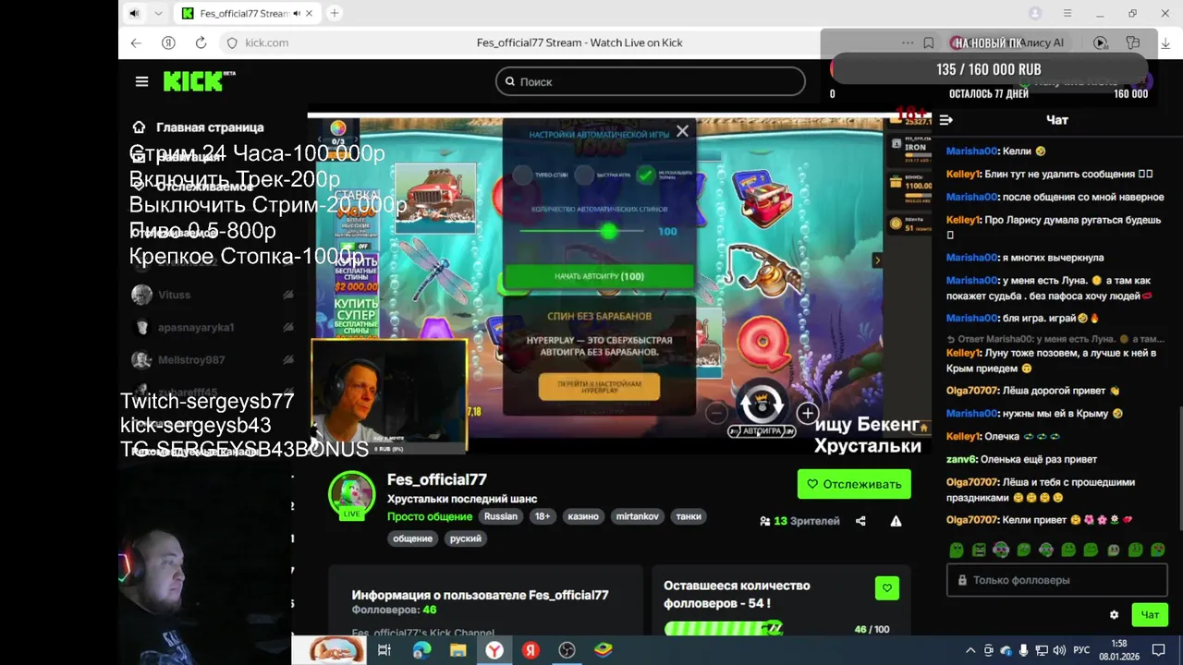Open the clock showing 1:58

click(x=1118, y=650)
